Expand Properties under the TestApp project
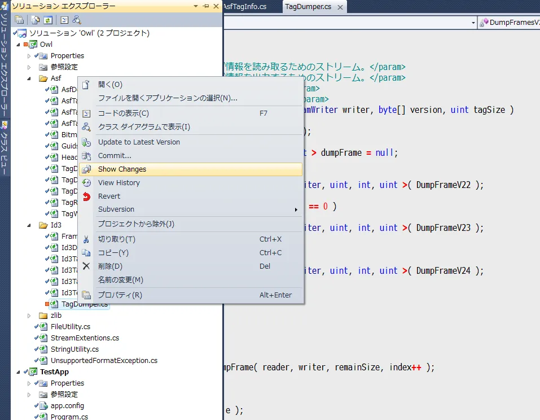Viewport: 540px width, 420px height. (x=30, y=383)
